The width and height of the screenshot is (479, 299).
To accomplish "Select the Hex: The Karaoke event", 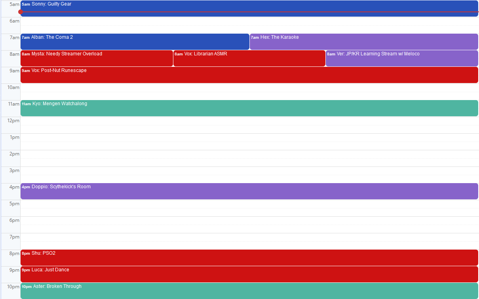I will [364, 42].
